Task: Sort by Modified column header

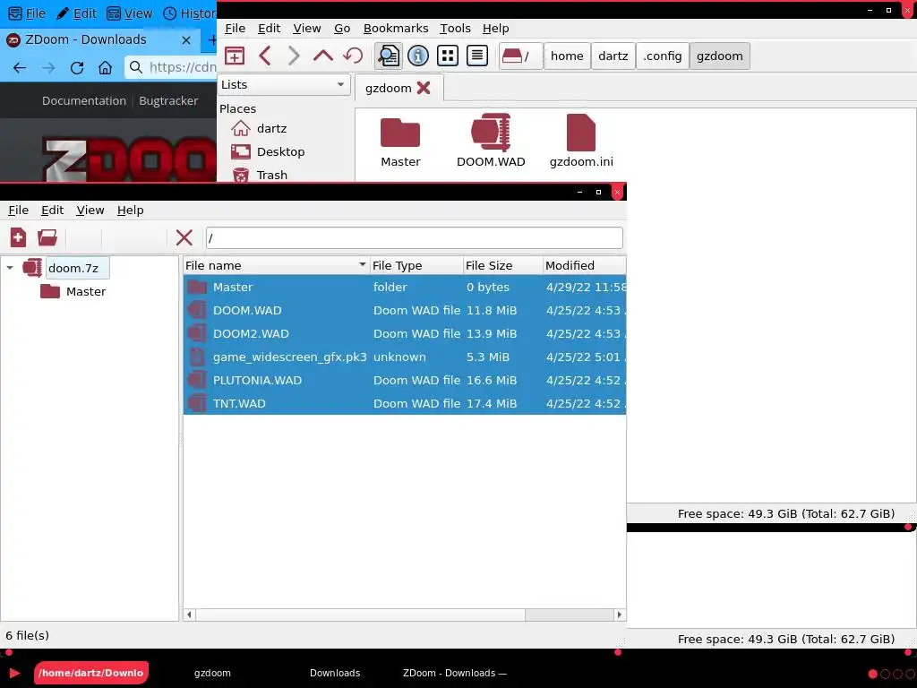Action: (584, 265)
